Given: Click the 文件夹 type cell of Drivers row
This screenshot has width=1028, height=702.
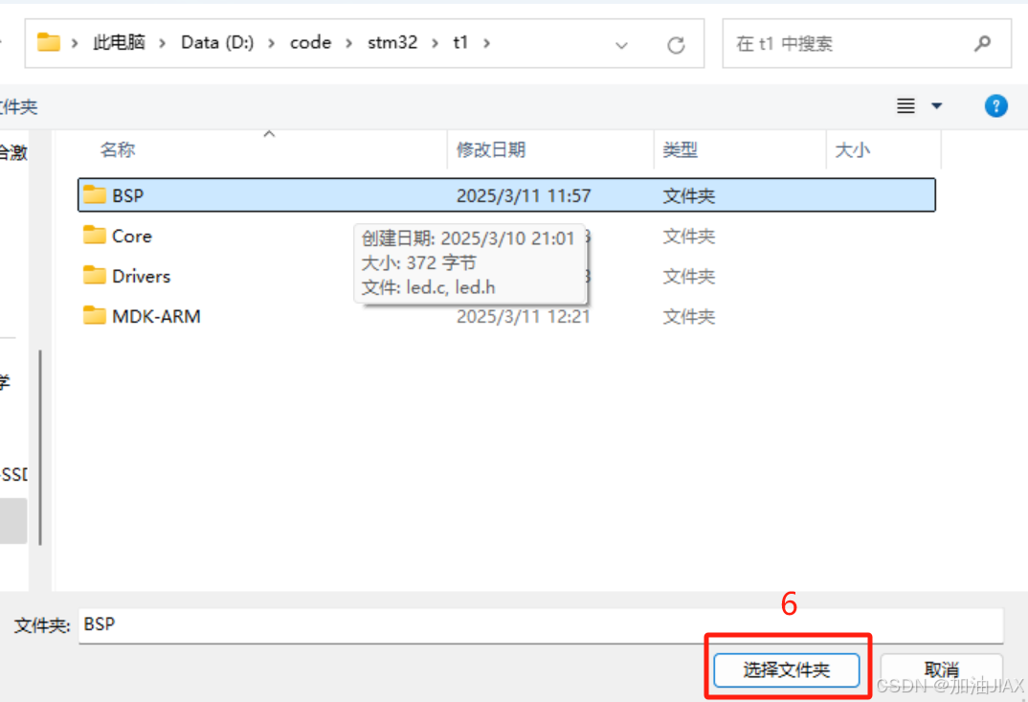Looking at the screenshot, I should click(688, 276).
